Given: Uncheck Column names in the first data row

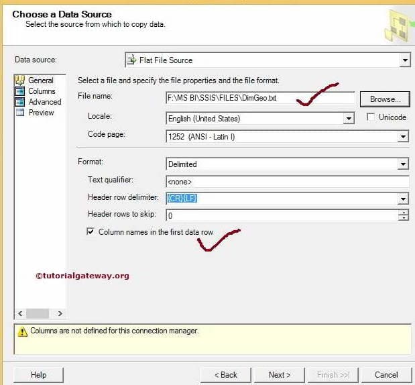Looking at the screenshot, I should pyautogui.click(x=91, y=231).
